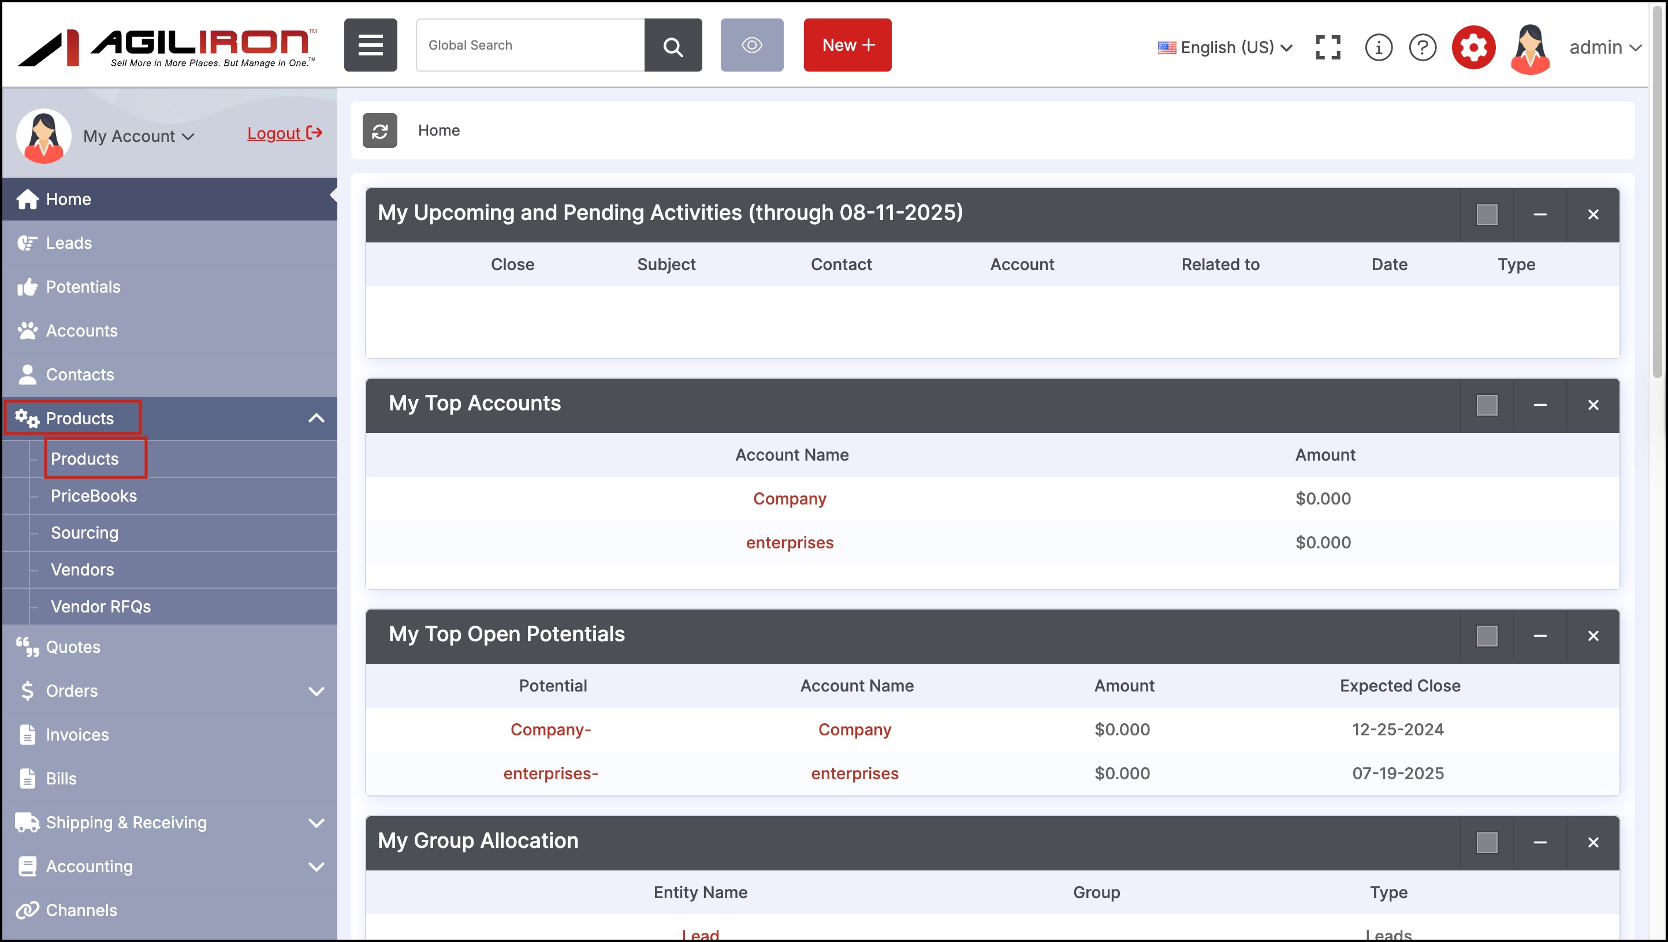Screen dimensions: 1668x942
Task: Click the Channels link icon
Action: [x=27, y=910]
